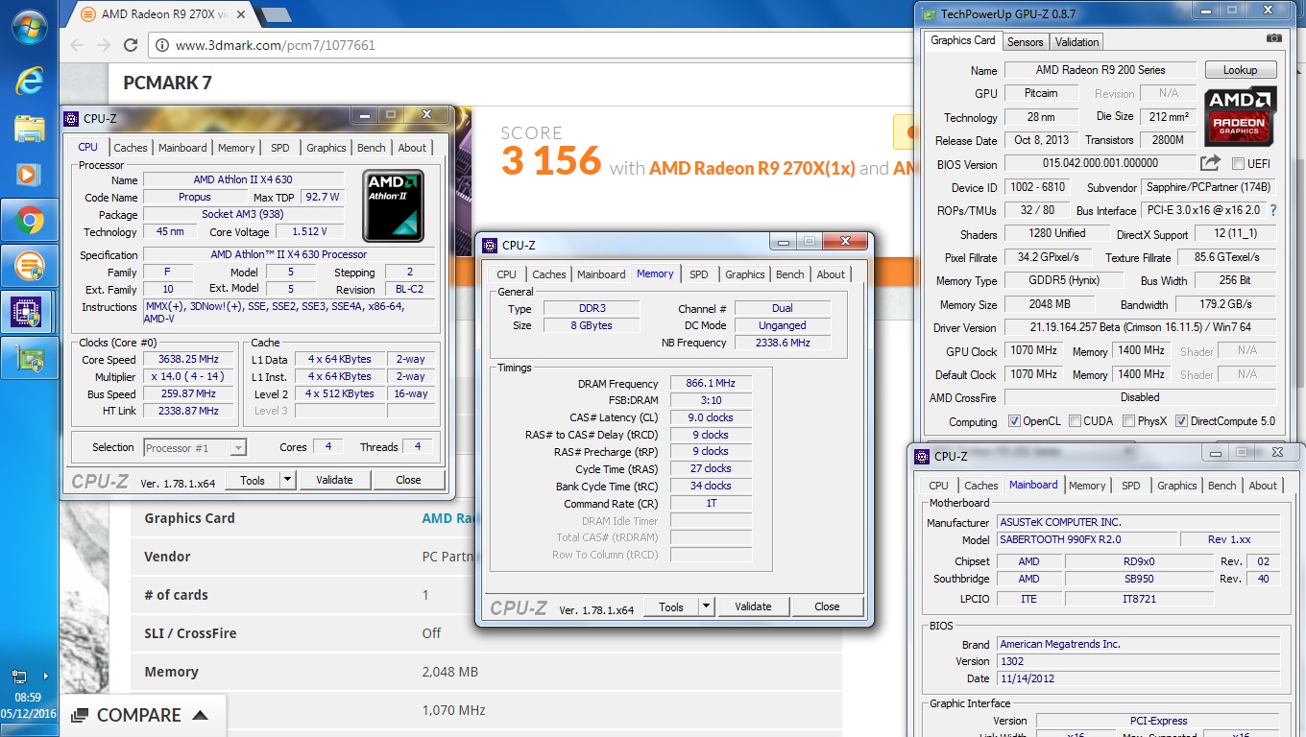Click title bar icon of CPU-Z Mainboard window
1306x737 pixels.
922,456
